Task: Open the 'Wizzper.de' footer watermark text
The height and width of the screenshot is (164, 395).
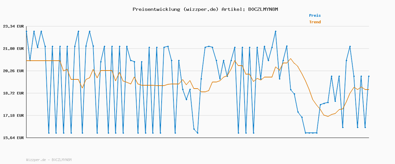Action: point(36,160)
